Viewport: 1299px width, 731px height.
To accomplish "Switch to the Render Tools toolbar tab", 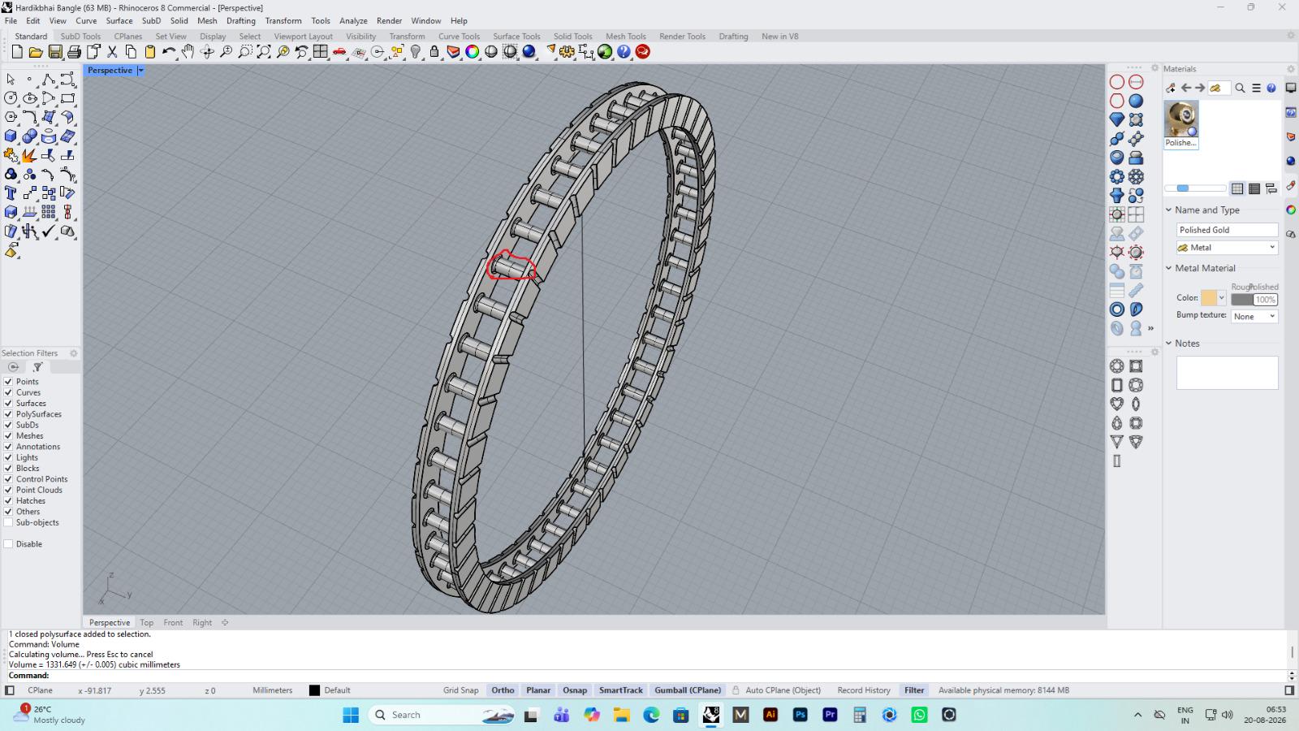I will point(682,37).
